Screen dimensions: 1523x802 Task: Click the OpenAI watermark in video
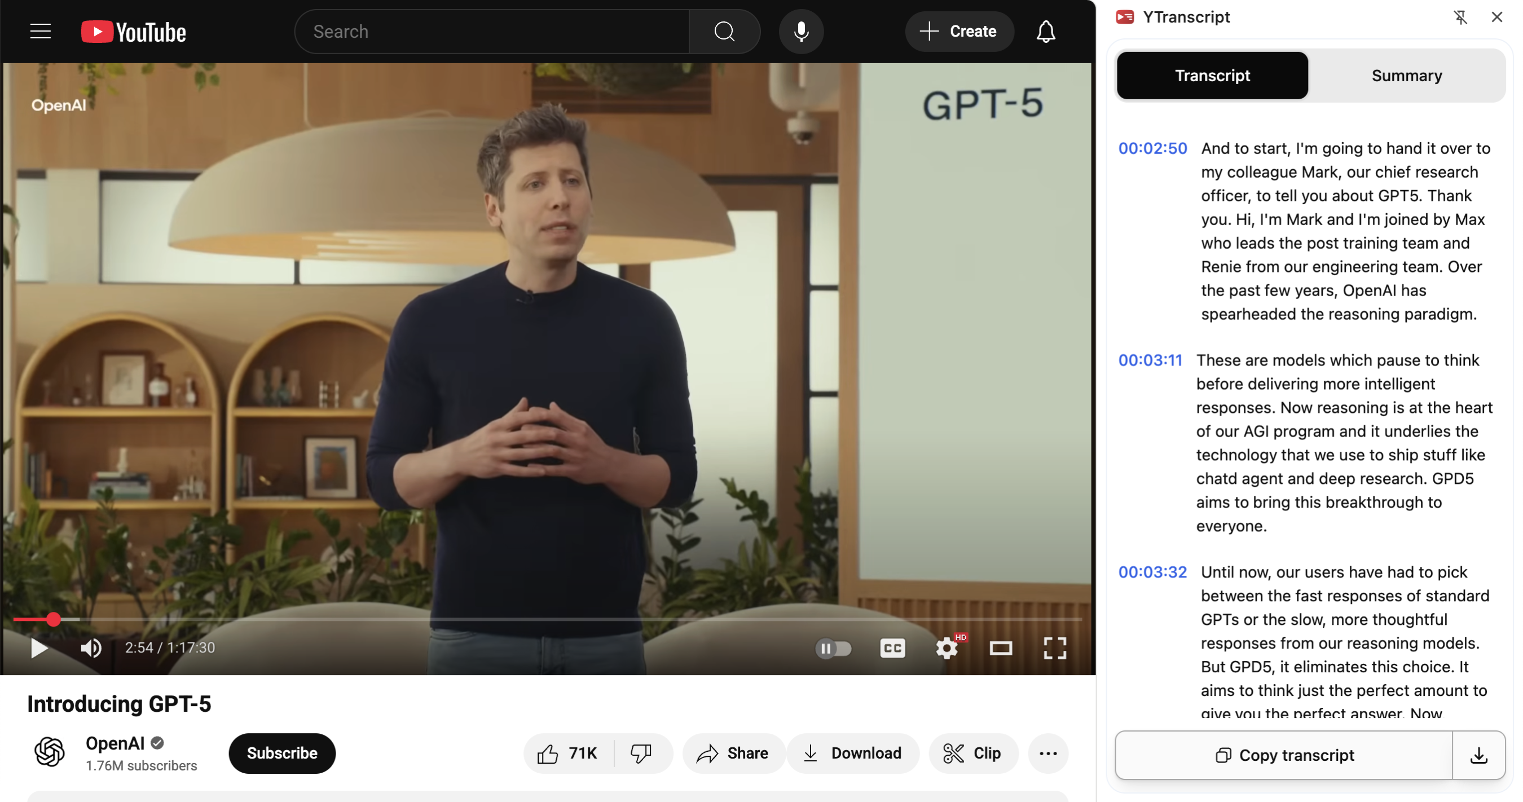click(x=59, y=105)
